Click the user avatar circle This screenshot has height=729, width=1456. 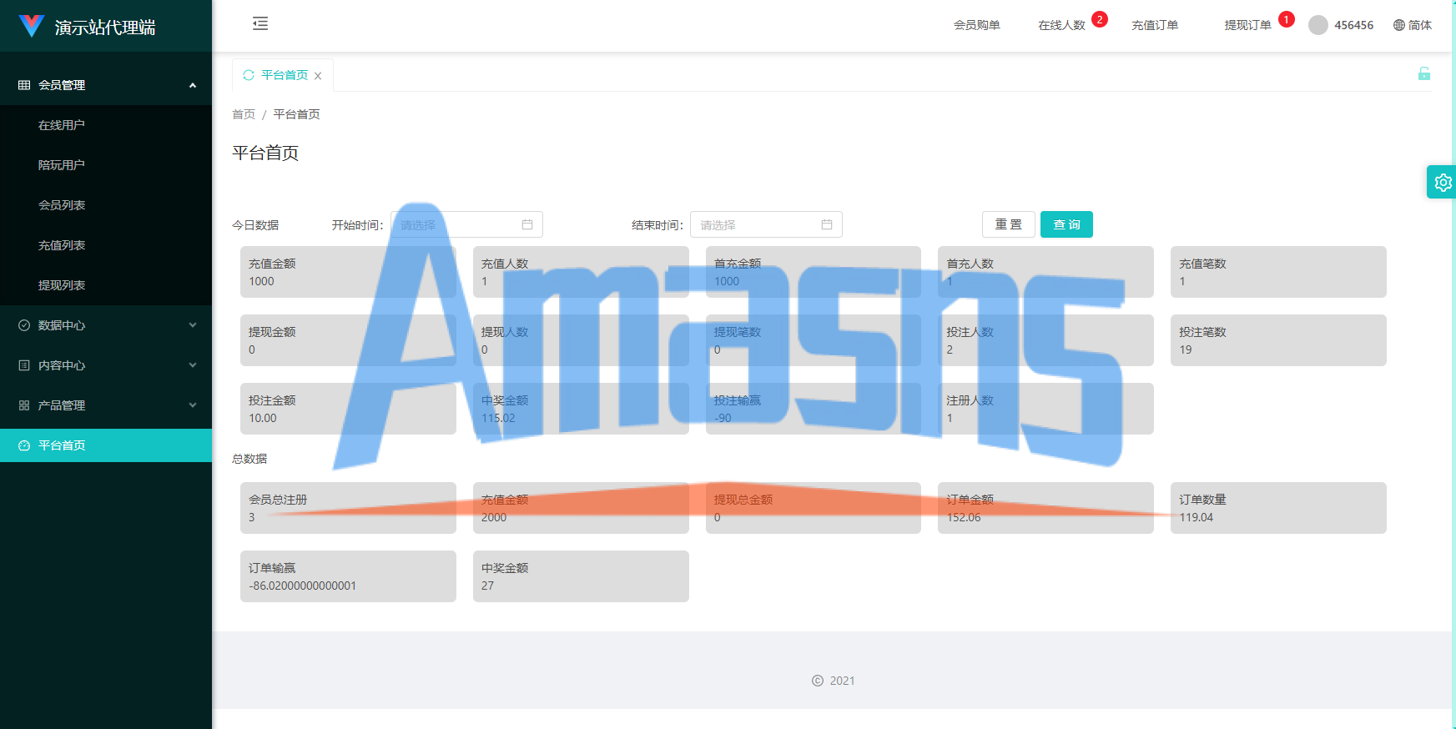tap(1318, 25)
